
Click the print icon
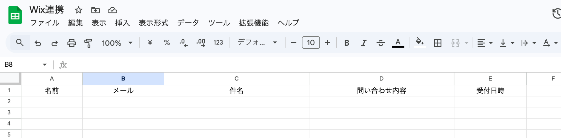click(71, 43)
